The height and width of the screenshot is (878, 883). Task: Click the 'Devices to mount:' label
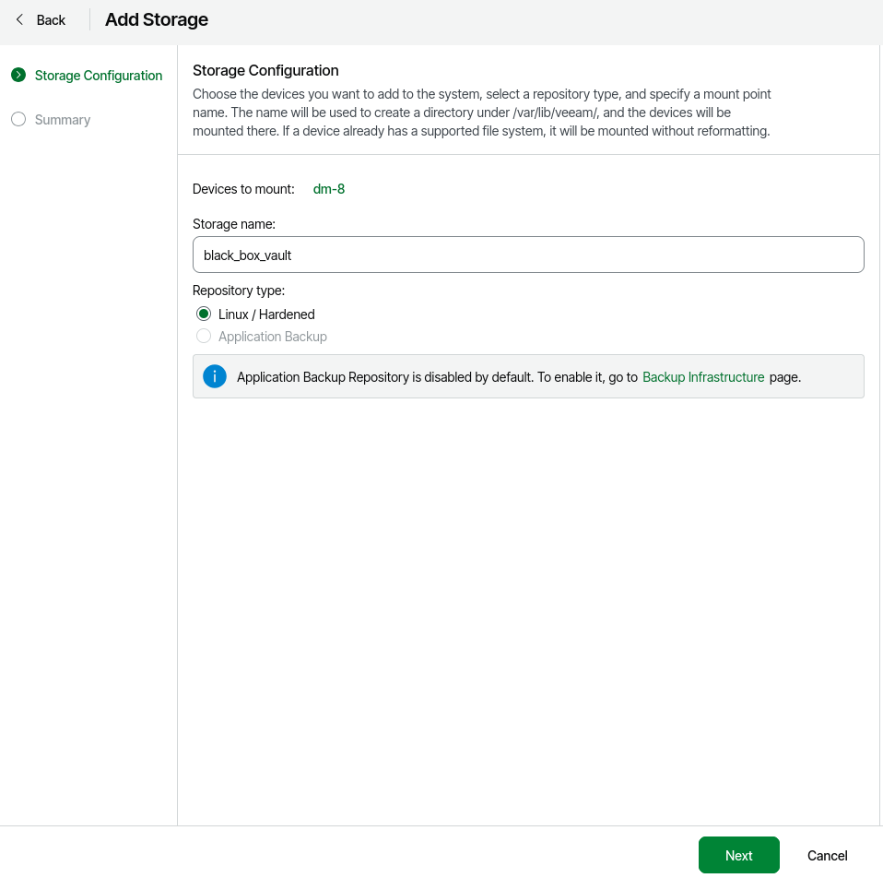pos(243,189)
